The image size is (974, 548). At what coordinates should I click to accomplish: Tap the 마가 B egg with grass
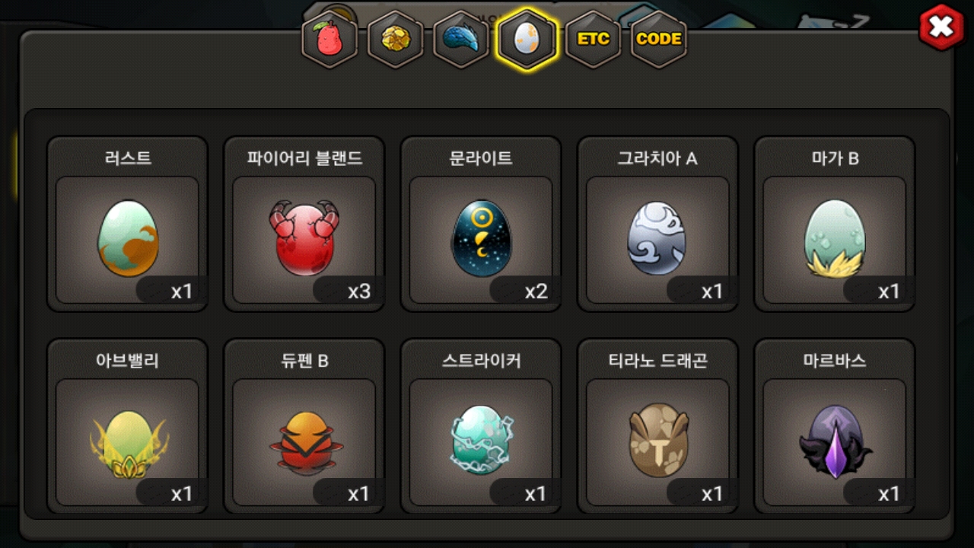click(x=834, y=239)
